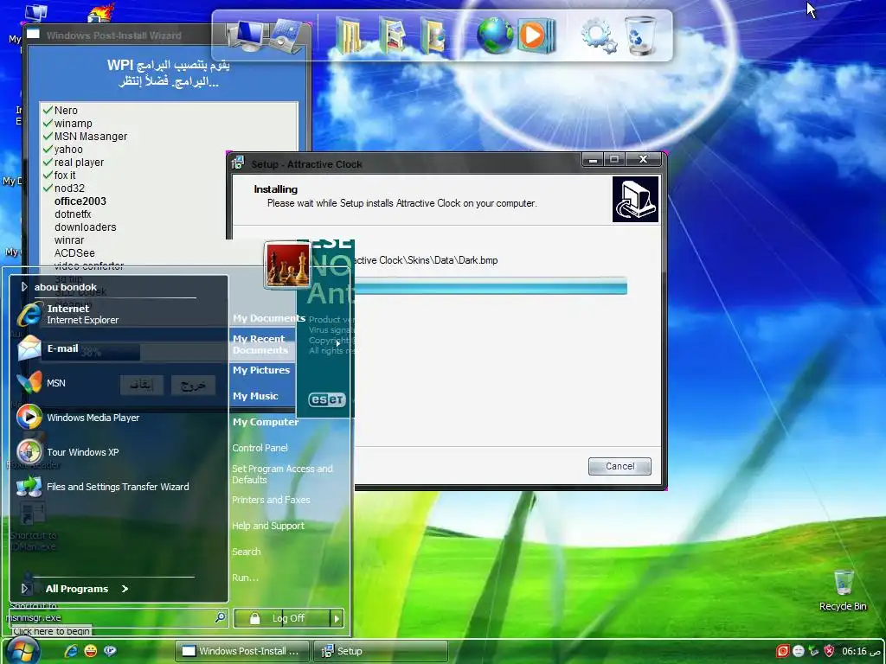Click the chess user picture in Start menu

tap(287, 265)
